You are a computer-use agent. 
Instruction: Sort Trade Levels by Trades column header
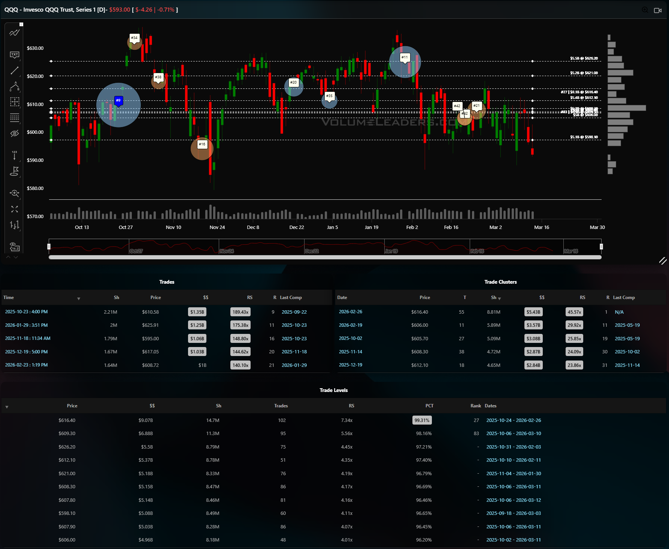[281, 406]
